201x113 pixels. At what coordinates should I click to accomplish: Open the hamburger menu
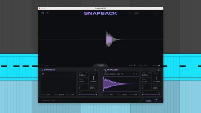coord(47,13)
